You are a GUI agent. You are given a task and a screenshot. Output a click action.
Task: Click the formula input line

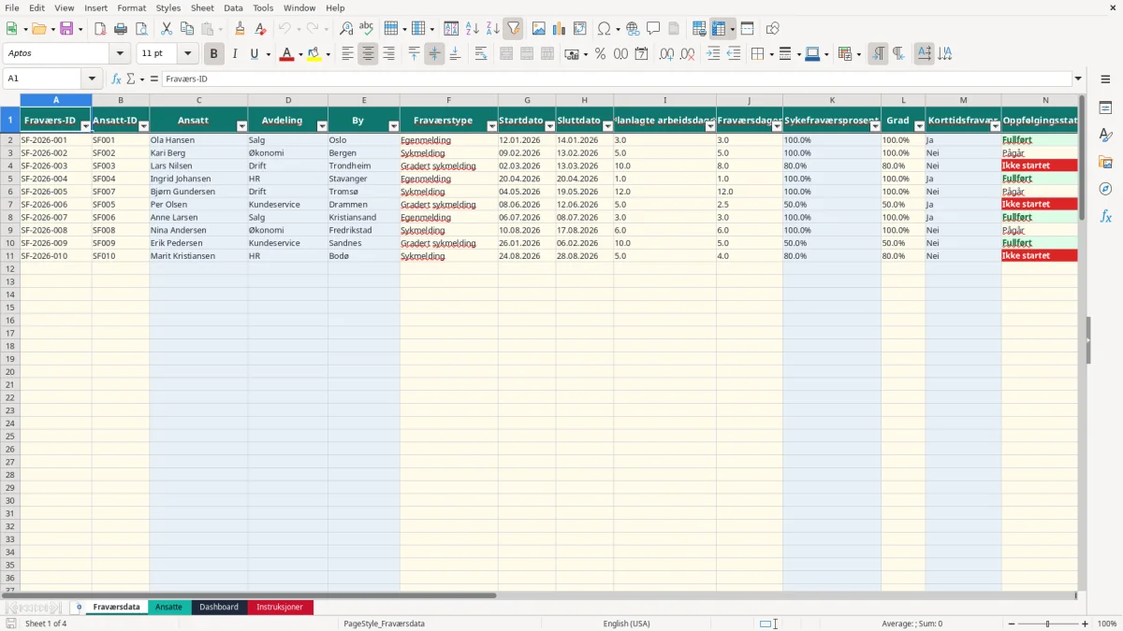[616, 79]
